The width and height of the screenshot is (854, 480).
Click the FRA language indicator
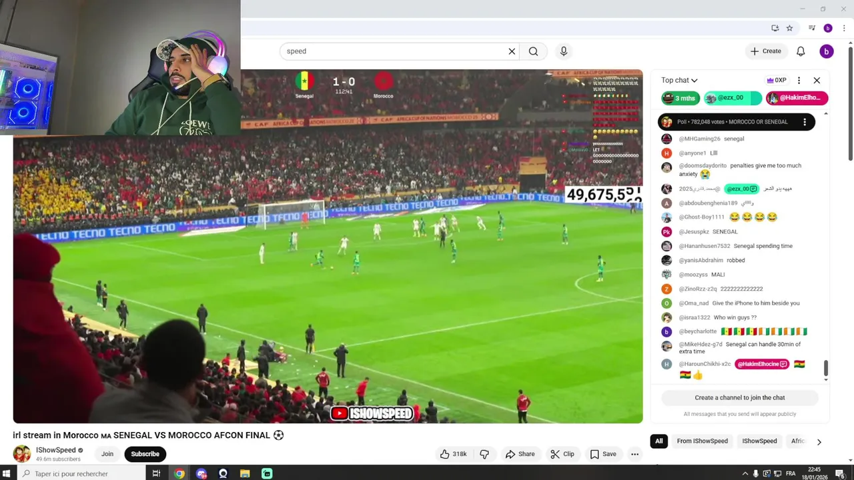[x=791, y=473]
